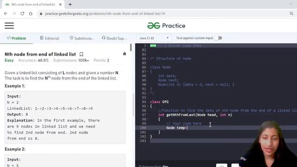The width and height of the screenshot is (297, 167).
Task: Click the '// Your code here' comment
Action: 184,123
